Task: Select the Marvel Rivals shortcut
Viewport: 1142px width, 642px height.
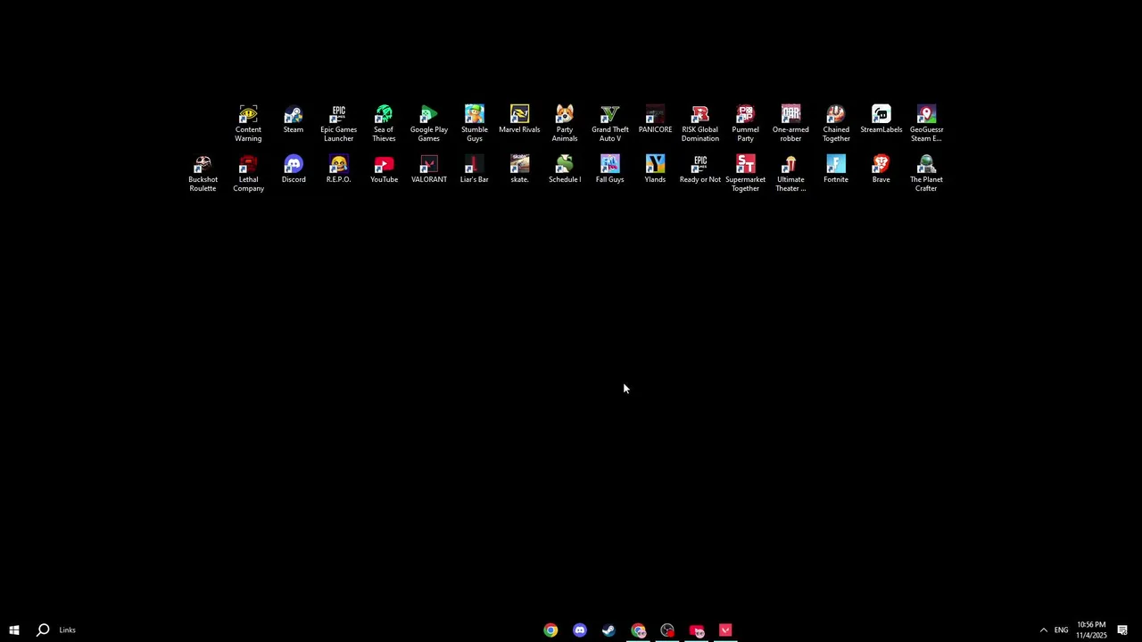Action: coord(519,119)
